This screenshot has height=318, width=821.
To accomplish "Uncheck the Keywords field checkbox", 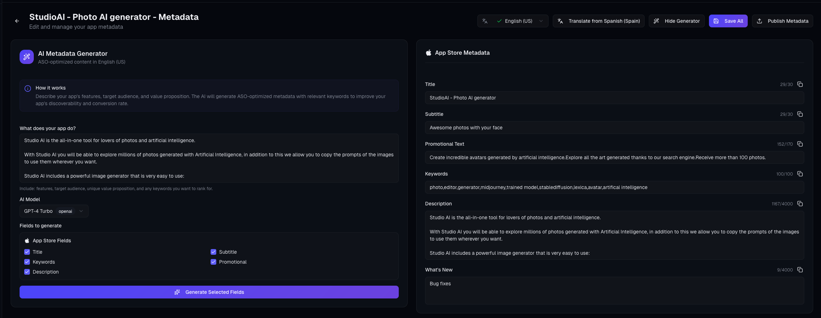I will 27,262.
